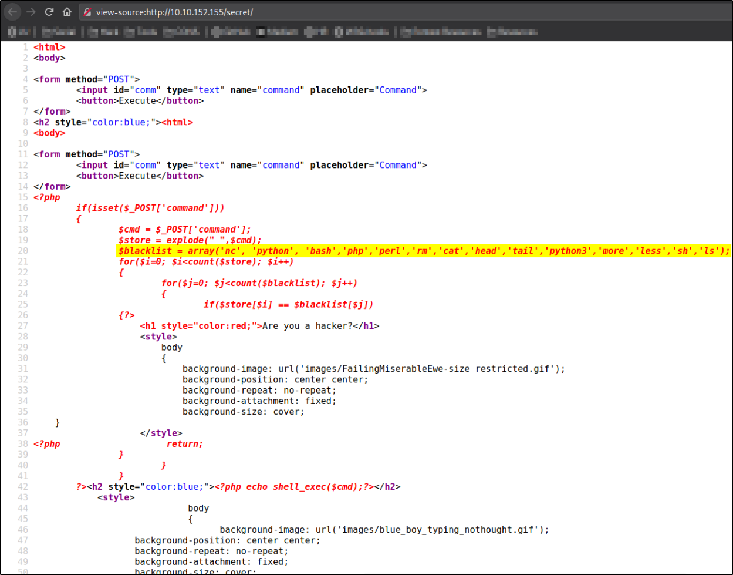The image size is (733, 575).
Task: Open the home page via house icon
Action: point(67,11)
